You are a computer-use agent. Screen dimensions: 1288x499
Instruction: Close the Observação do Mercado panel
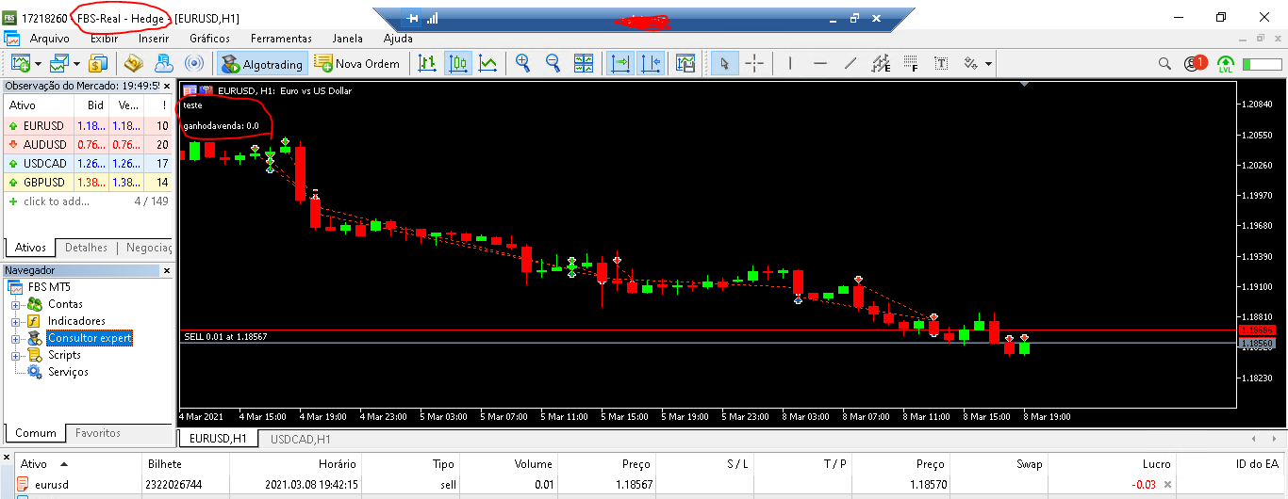(167, 86)
